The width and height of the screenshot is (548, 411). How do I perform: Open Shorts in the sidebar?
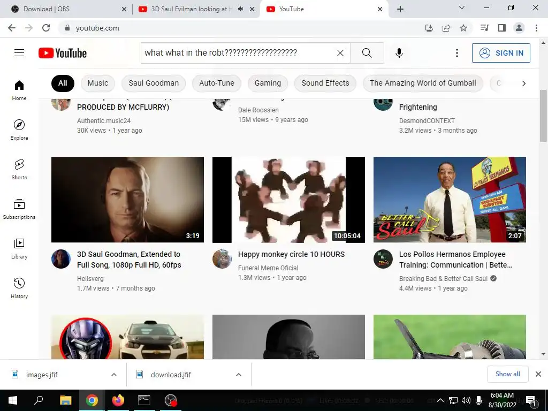coord(19,169)
